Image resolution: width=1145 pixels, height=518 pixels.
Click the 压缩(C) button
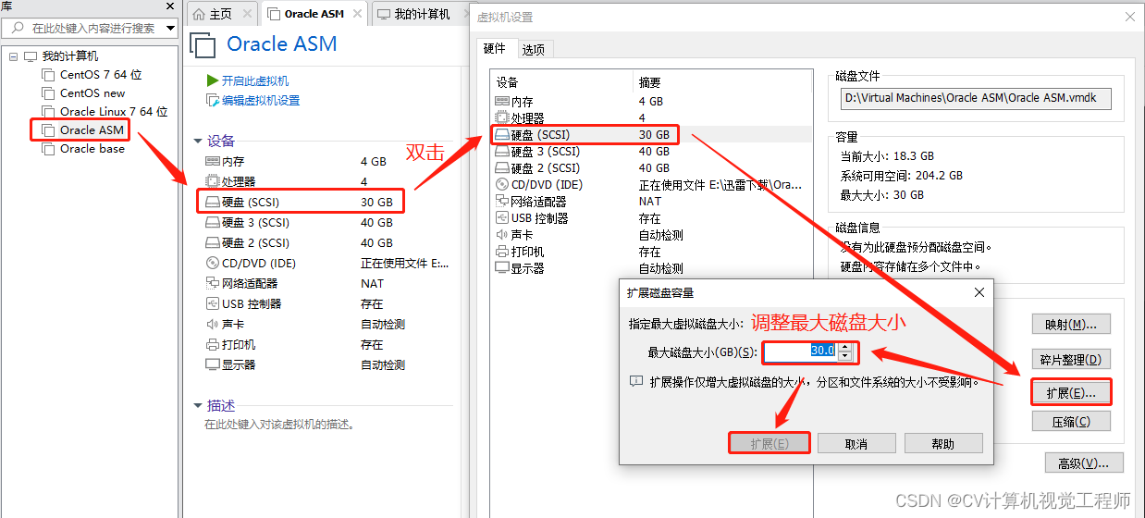point(1071,422)
